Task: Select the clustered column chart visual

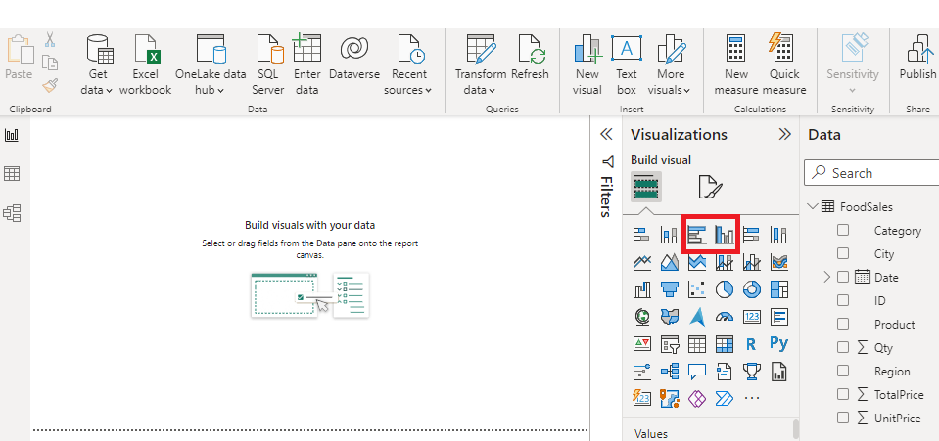Action: 725,235
